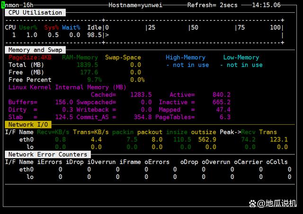Click the iOverrun column header
303x214 pixels.
[x=101, y=162]
